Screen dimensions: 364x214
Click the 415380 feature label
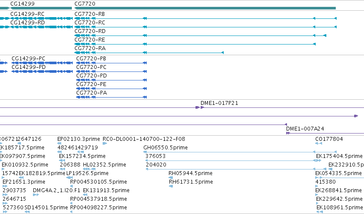326,182
